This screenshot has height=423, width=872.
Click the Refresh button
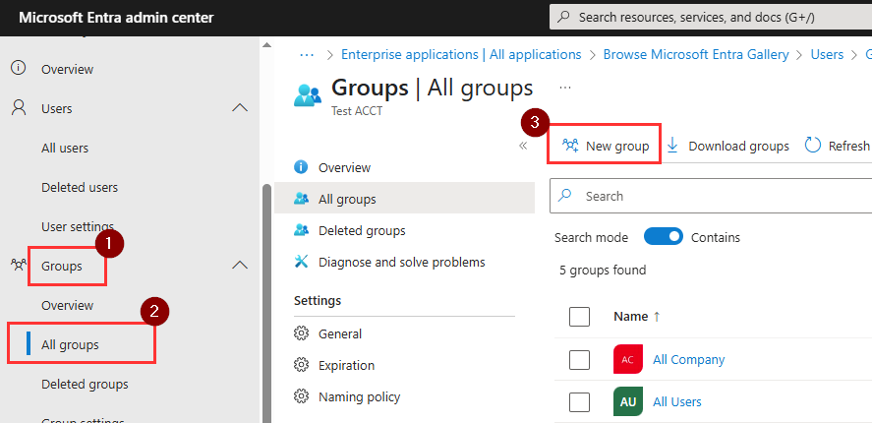point(838,146)
